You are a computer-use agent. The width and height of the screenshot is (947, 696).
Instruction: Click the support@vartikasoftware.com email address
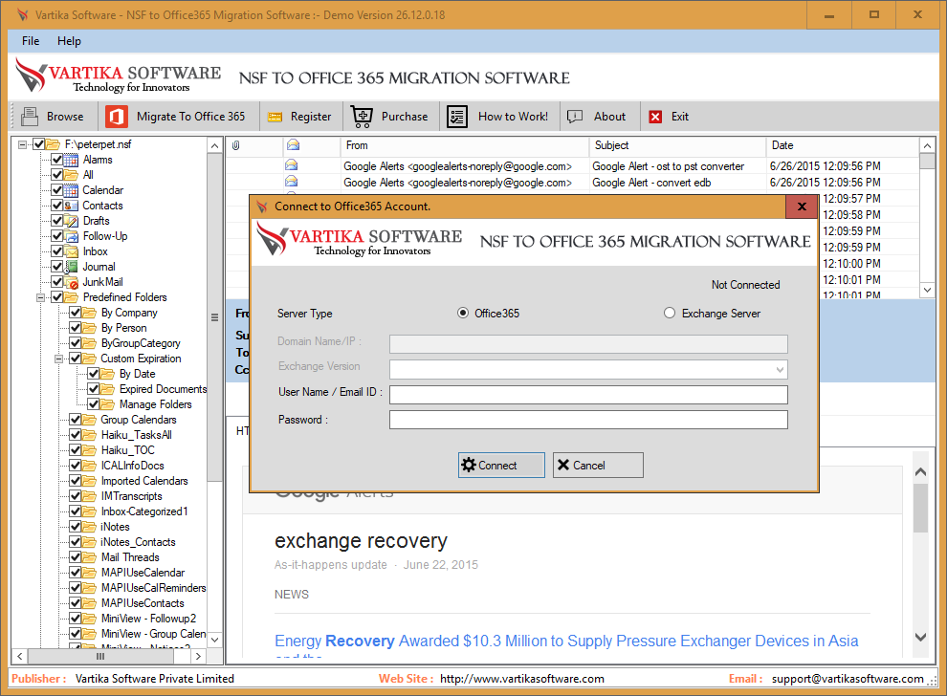coord(848,679)
